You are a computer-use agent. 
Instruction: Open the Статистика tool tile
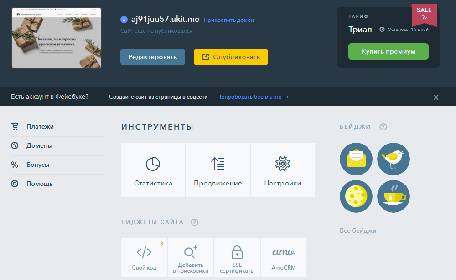tap(153, 170)
